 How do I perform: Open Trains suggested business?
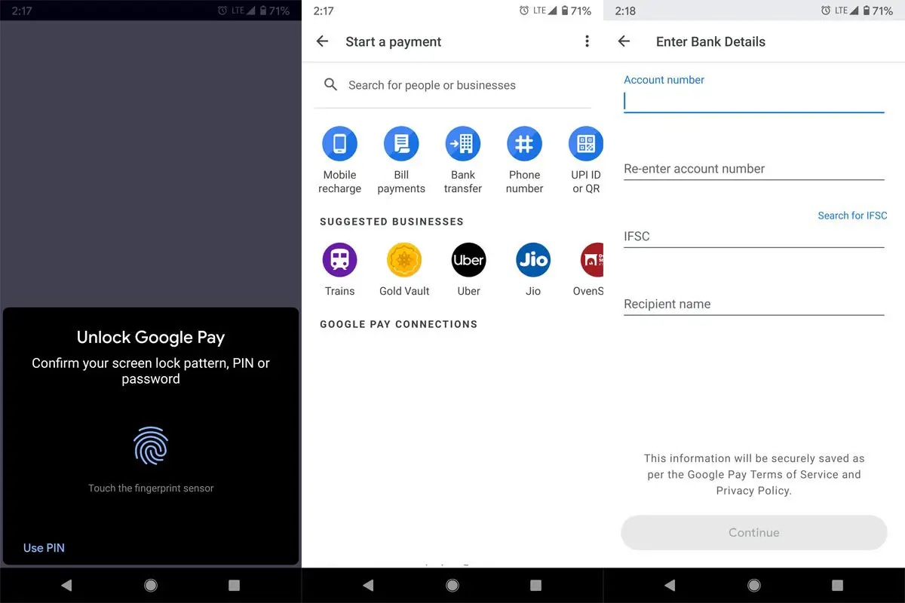click(339, 269)
